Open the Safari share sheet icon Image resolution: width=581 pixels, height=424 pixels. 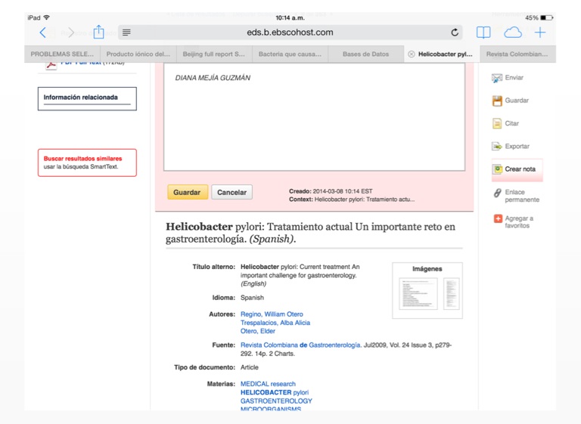click(x=98, y=32)
